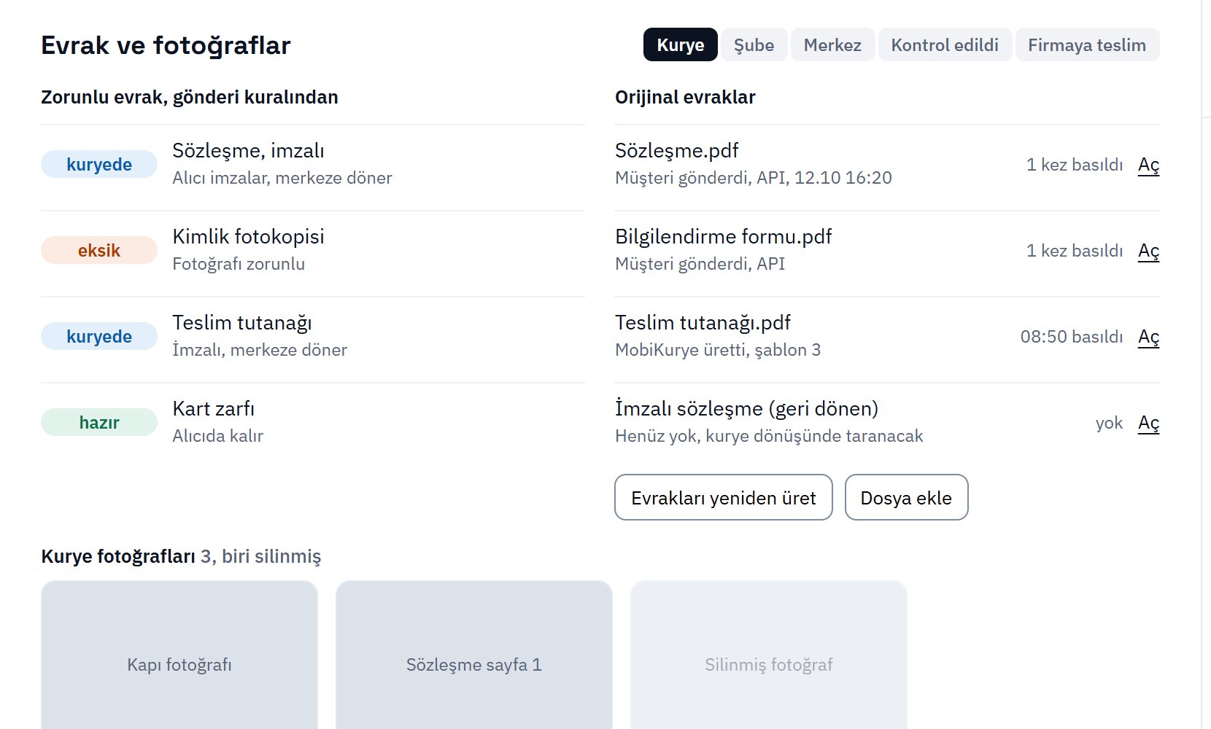Click the hazır badge for Kart zarfı
1211x729 pixels.
tap(99, 423)
